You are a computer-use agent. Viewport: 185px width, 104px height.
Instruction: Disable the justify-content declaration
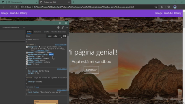click(27, 62)
